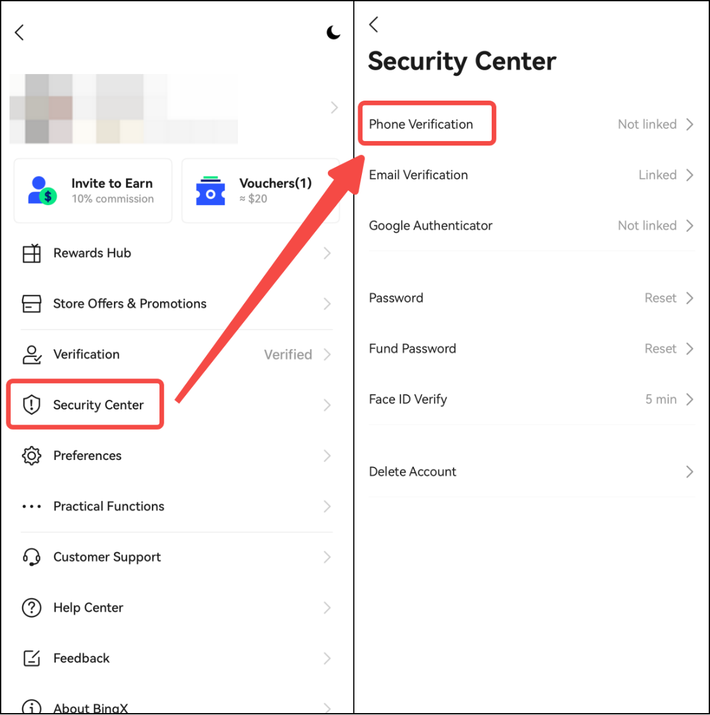Expand Phone Verification Not linked chevron
The width and height of the screenshot is (710, 715).
click(x=690, y=125)
